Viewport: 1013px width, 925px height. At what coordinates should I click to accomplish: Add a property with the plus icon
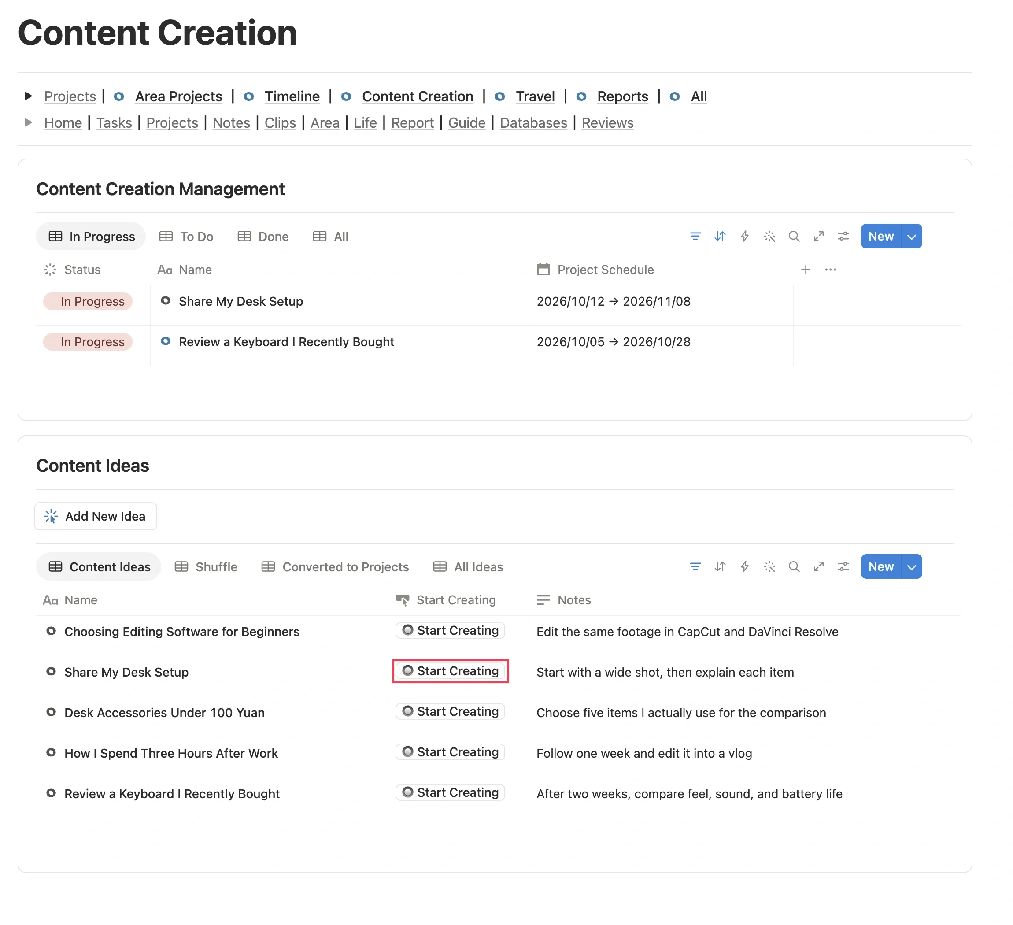[x=805, y=269]
